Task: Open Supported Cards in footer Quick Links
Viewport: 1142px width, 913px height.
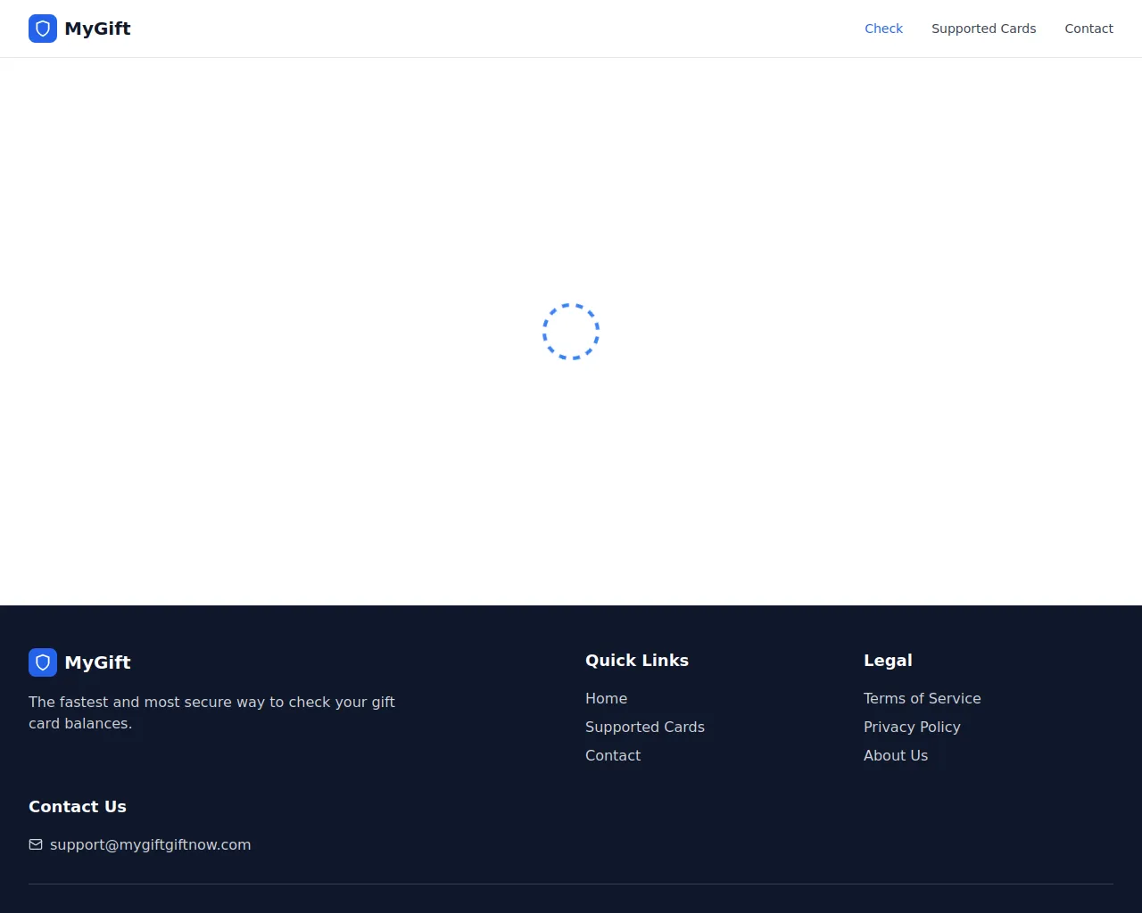Action: click(x=644, y=727)
